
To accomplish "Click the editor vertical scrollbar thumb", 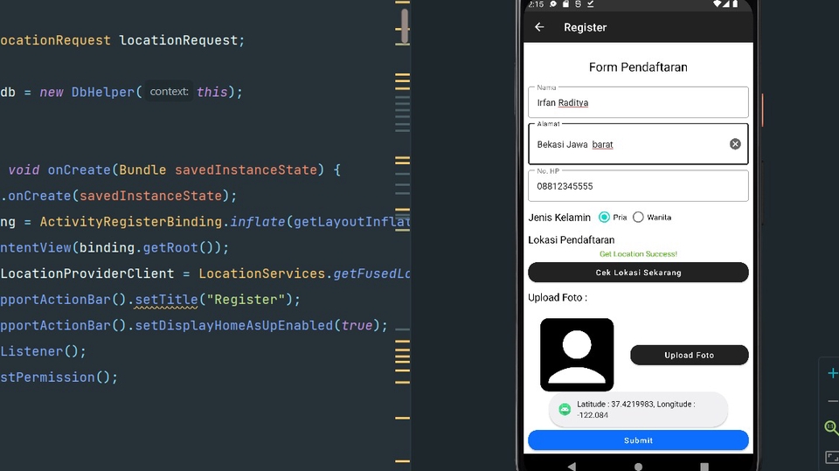I will point(404,26).
